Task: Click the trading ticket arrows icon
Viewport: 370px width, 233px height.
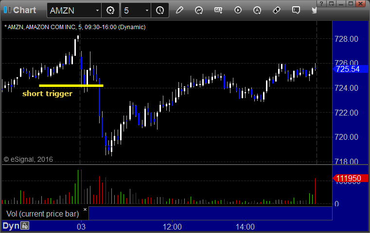Action: click(x=277, y=10)
